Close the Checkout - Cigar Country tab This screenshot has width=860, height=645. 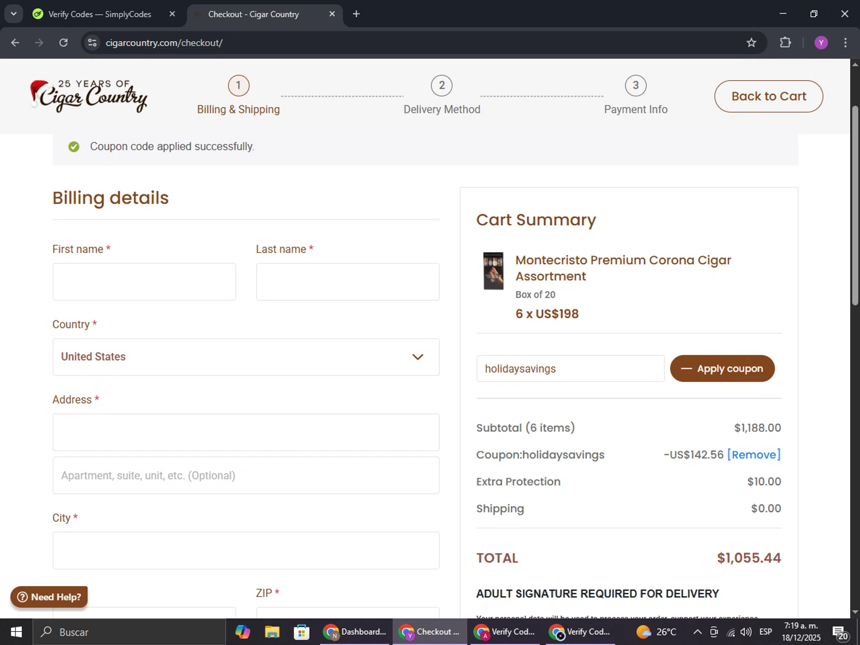click(x=332, y=14)
